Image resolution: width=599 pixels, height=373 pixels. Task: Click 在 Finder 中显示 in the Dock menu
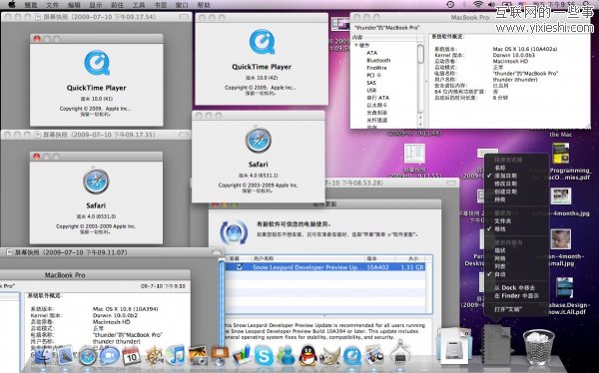tap(516, 296)
